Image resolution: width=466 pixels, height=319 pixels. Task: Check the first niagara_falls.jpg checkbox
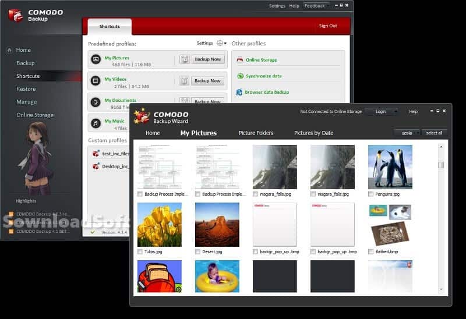[x=255, y=194]
